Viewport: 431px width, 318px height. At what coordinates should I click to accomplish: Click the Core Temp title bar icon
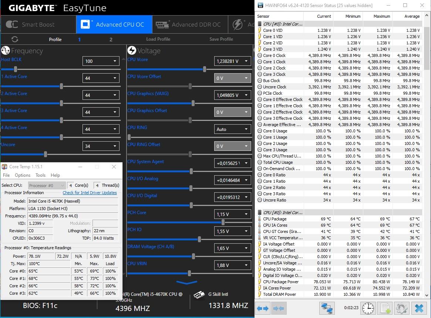pos(4,166)
